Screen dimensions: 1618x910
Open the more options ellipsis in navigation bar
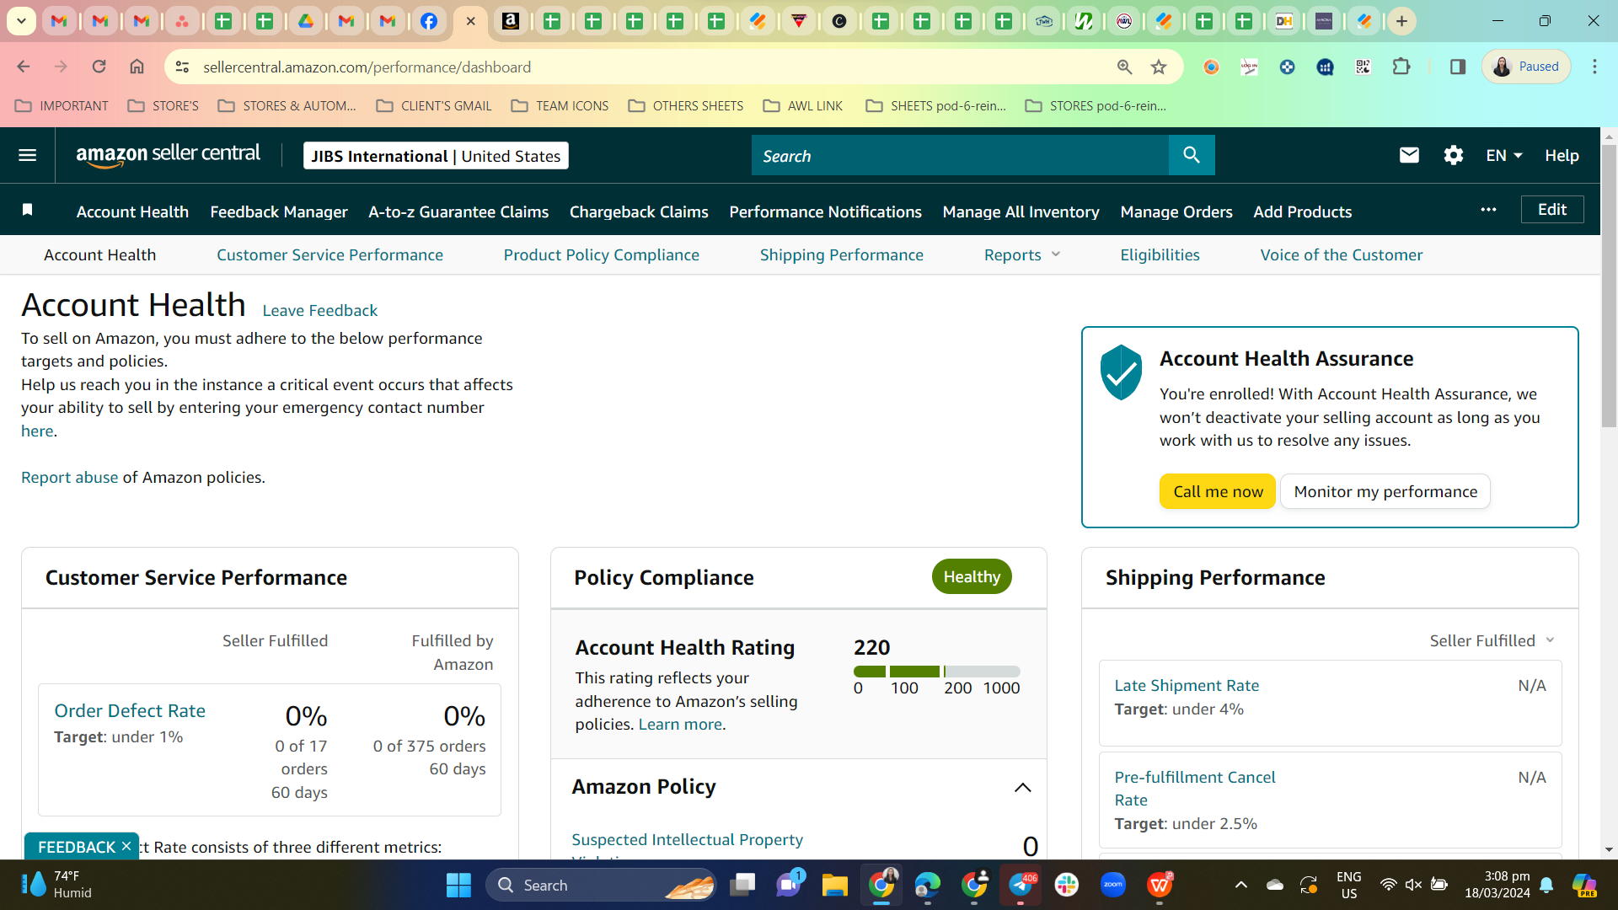click(x=1488, y=210)
